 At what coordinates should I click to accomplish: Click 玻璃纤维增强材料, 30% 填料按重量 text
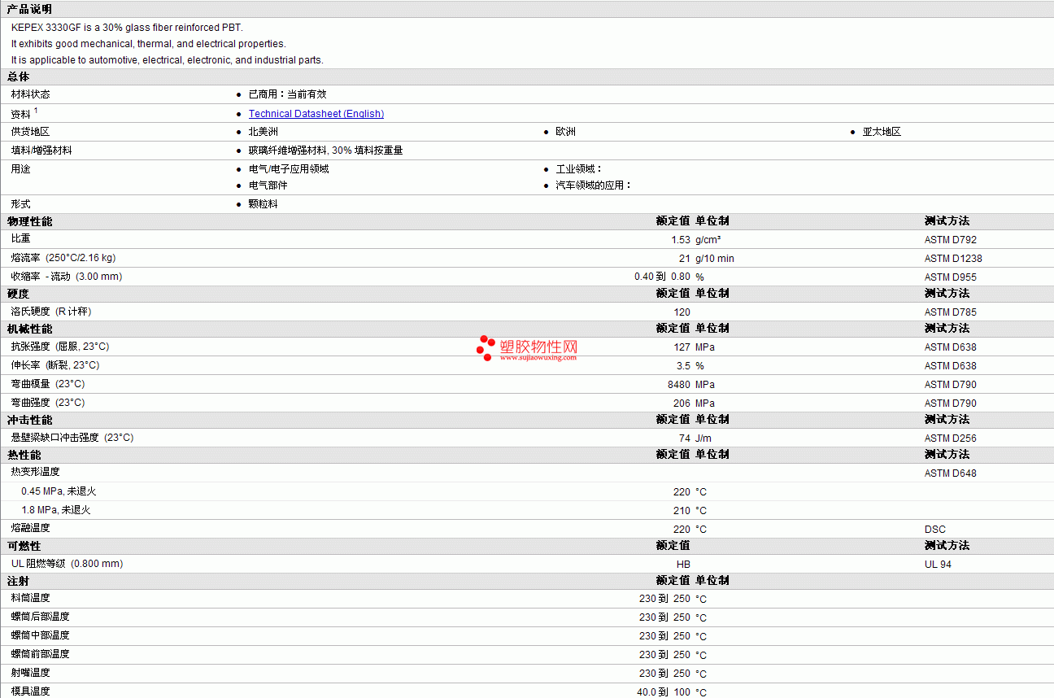point(325,151)
